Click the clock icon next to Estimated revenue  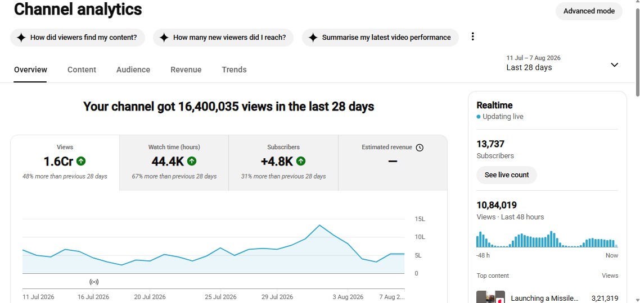(420, 148)
